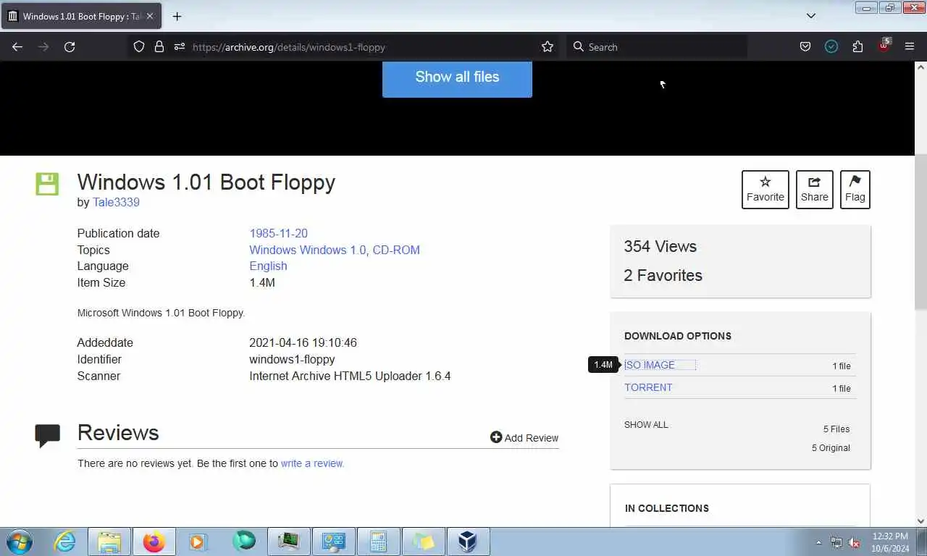Open a new tab with the plus button
Image resolution: width=927 pixels, height=556 pixels.
click(177, 16)
